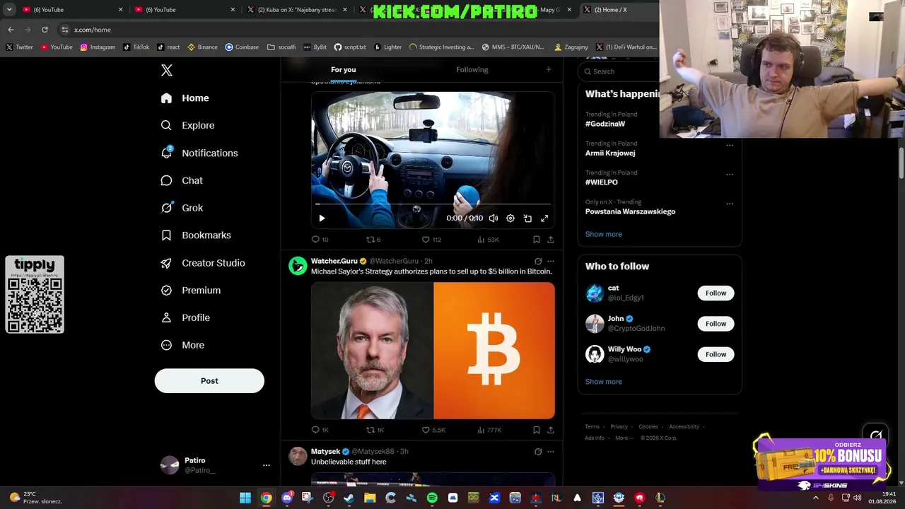
Task: View analytics showing 777K views
Action: tap(489, 430)
